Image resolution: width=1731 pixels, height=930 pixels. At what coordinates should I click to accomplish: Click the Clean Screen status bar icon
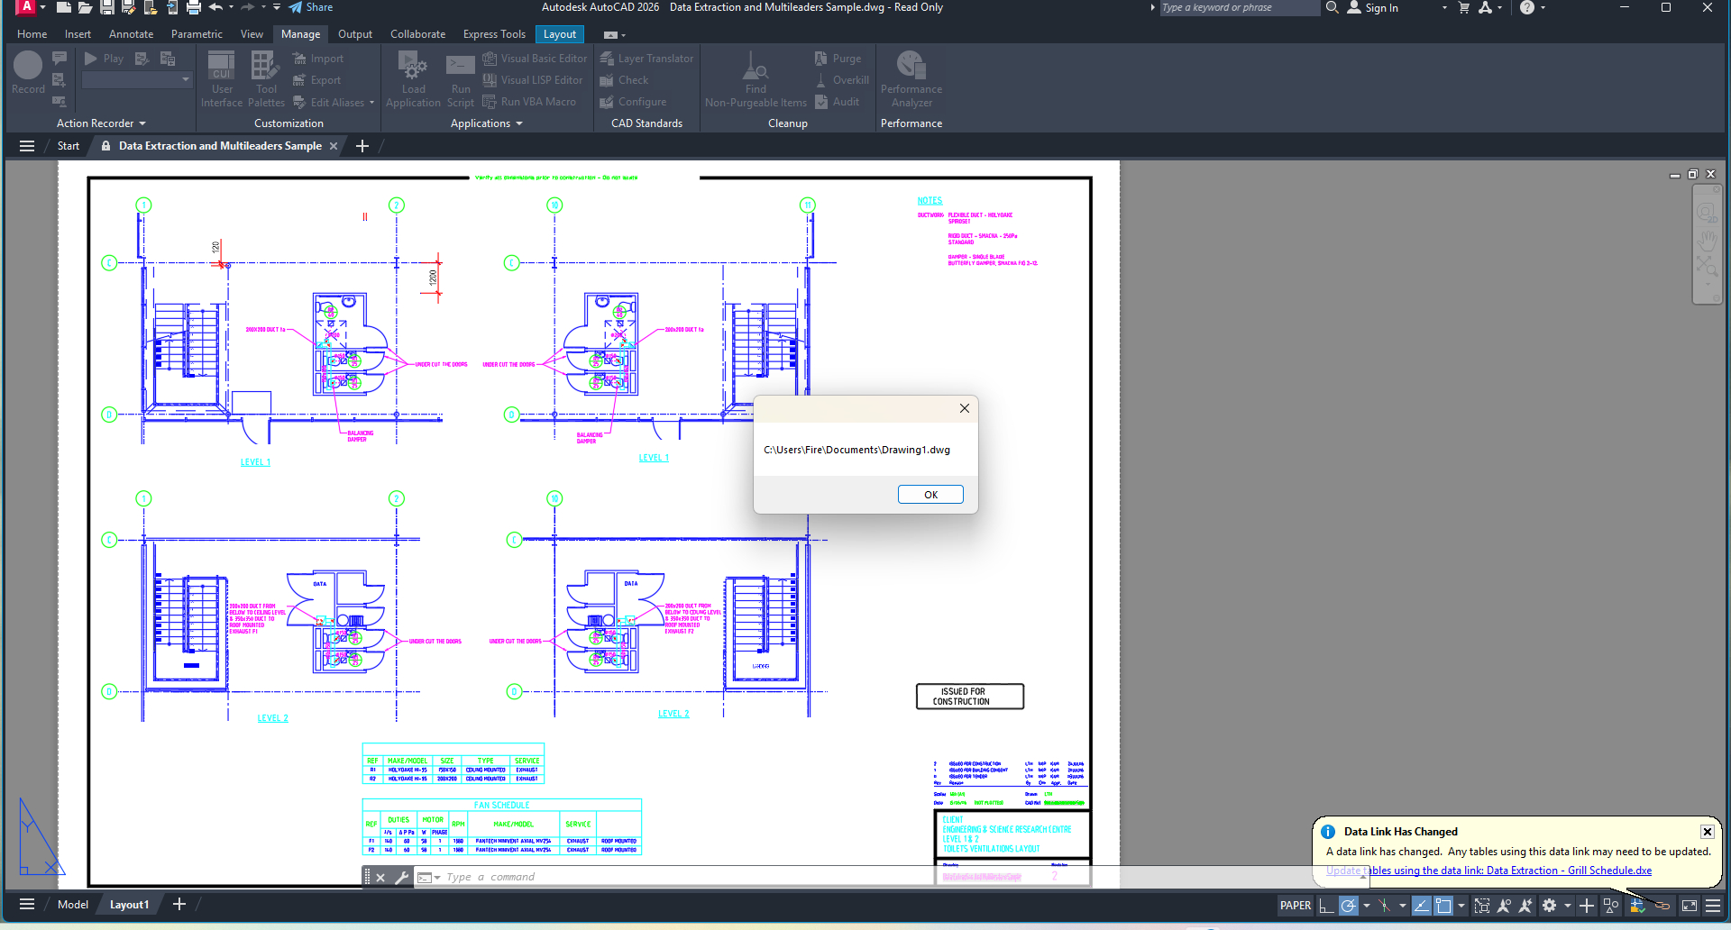[x=1690, y=906]
